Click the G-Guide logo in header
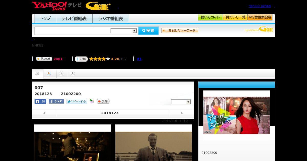 pos(98,6)
